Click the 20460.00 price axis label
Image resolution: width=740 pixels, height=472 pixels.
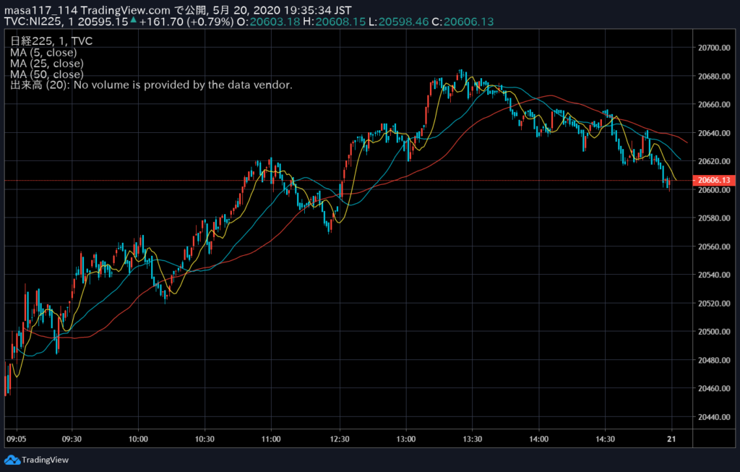[714, 388]
